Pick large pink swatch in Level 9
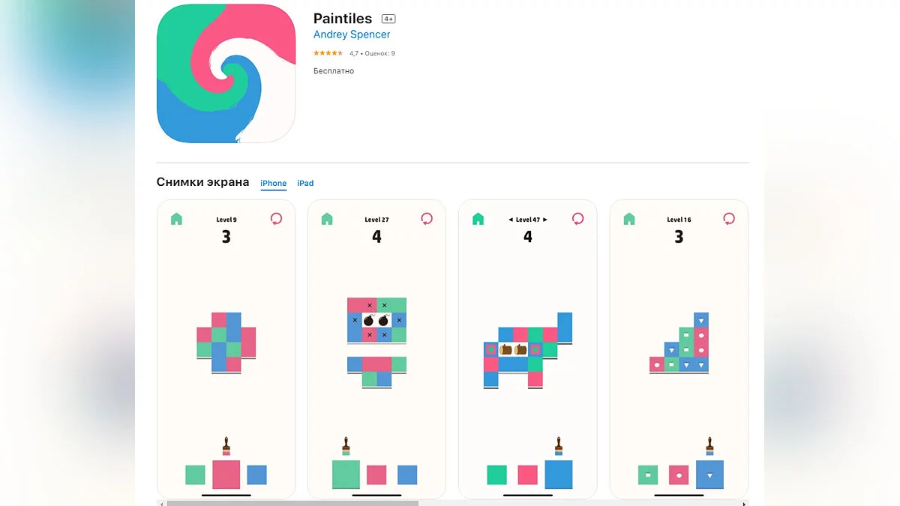 226,474
